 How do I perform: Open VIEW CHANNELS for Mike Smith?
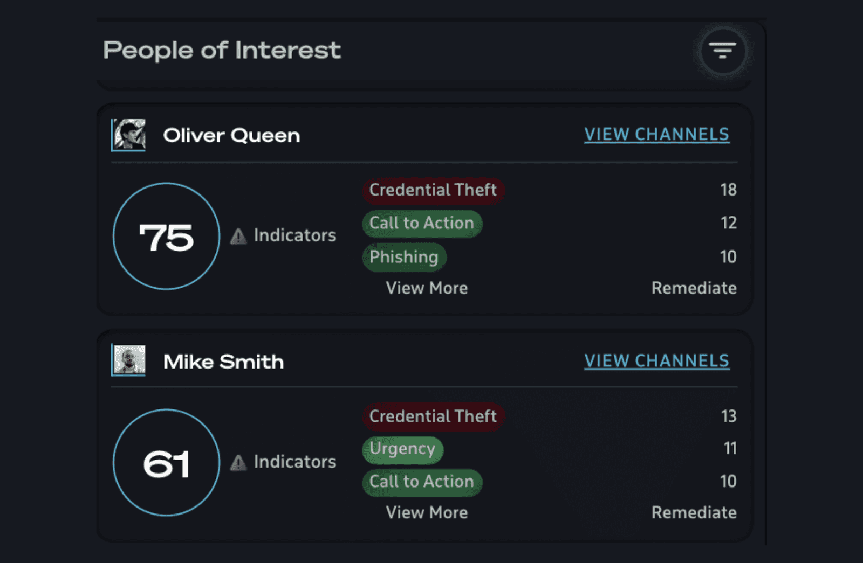(x=657, y=360)
